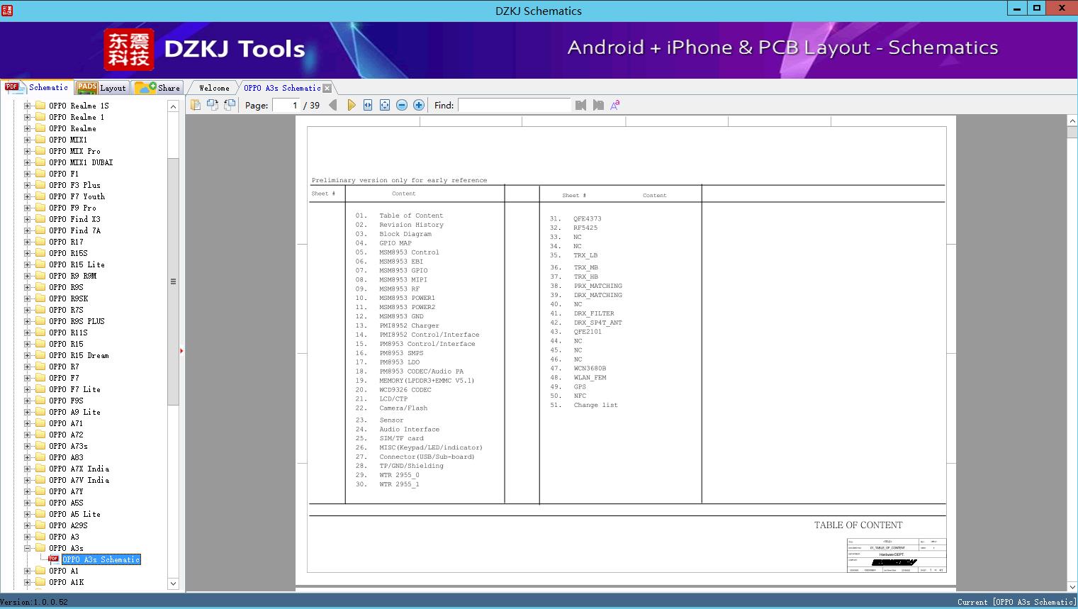
Task: Click the document viewer scroll down arrow
Action: tap(1072, 586)
